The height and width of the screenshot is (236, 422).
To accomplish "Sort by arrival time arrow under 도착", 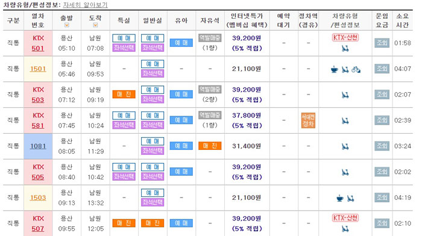I will 95,25.
